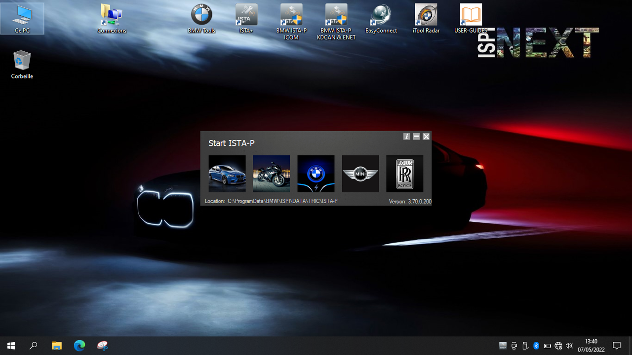This screenshot has height=355, width=632.
Task: Open the Meet Now camera tray icon
Action: point(514,346)
